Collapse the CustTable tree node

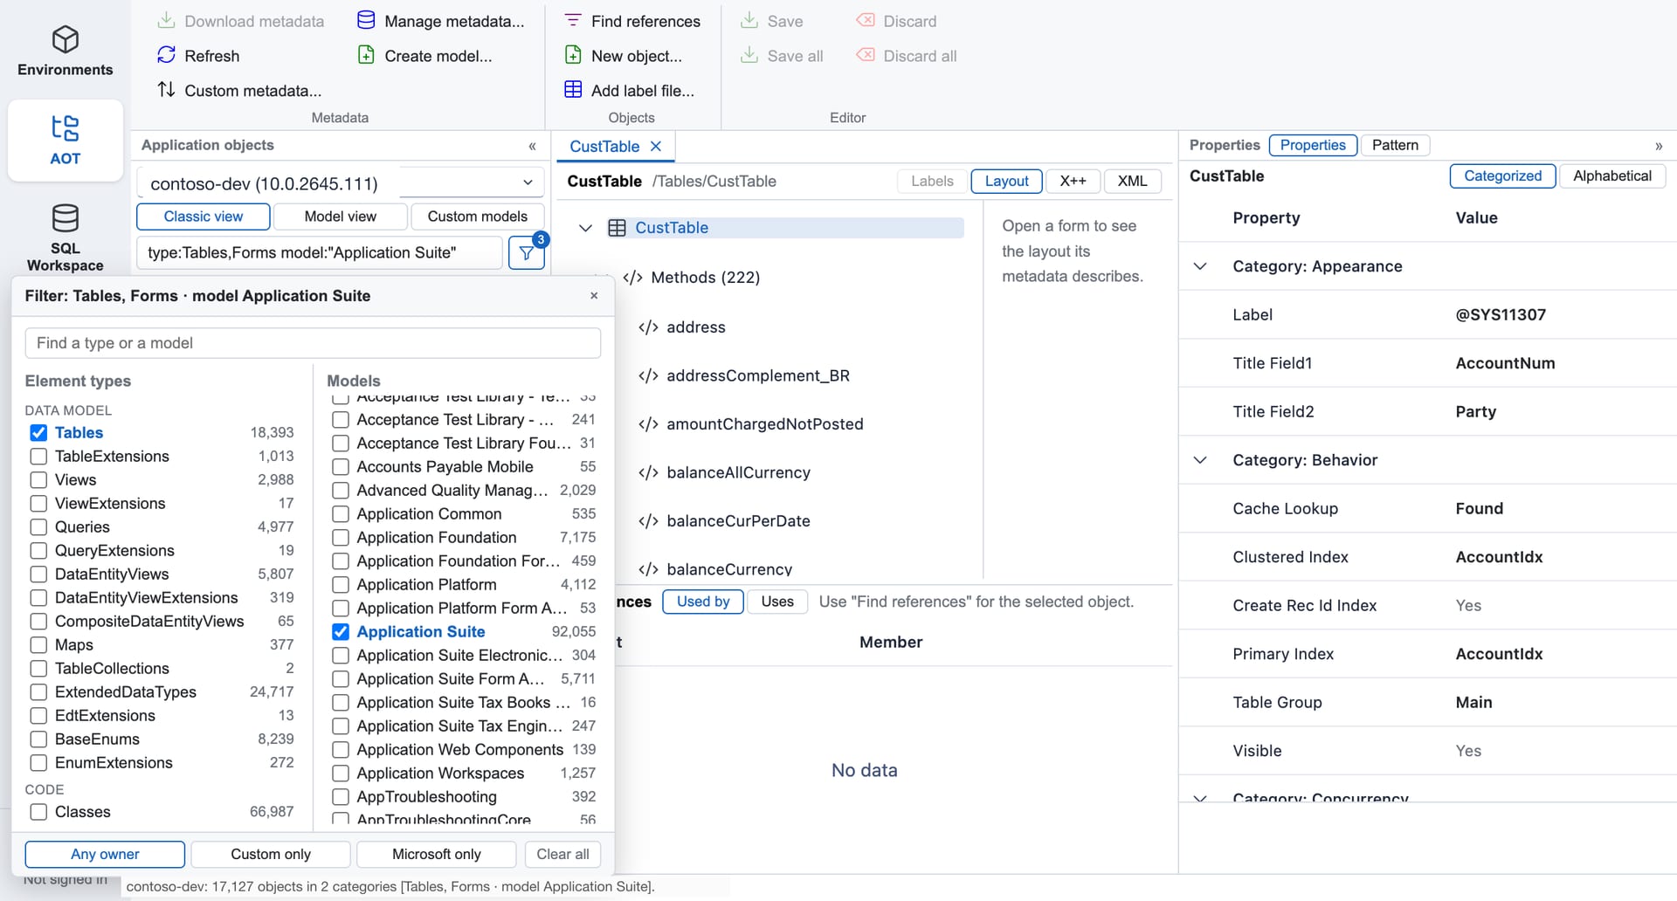585,228
